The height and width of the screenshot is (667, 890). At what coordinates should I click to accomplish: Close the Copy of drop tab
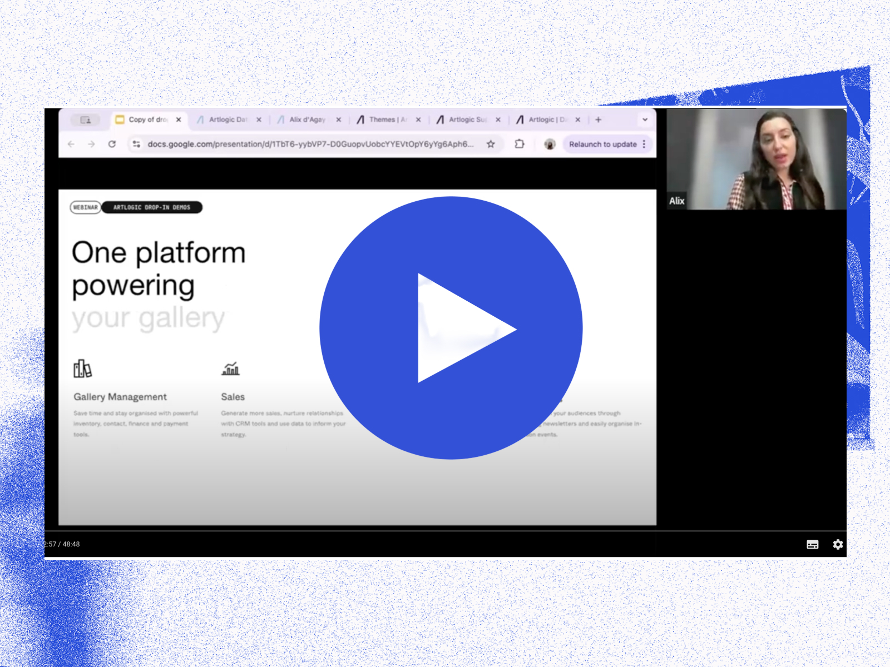179,120
